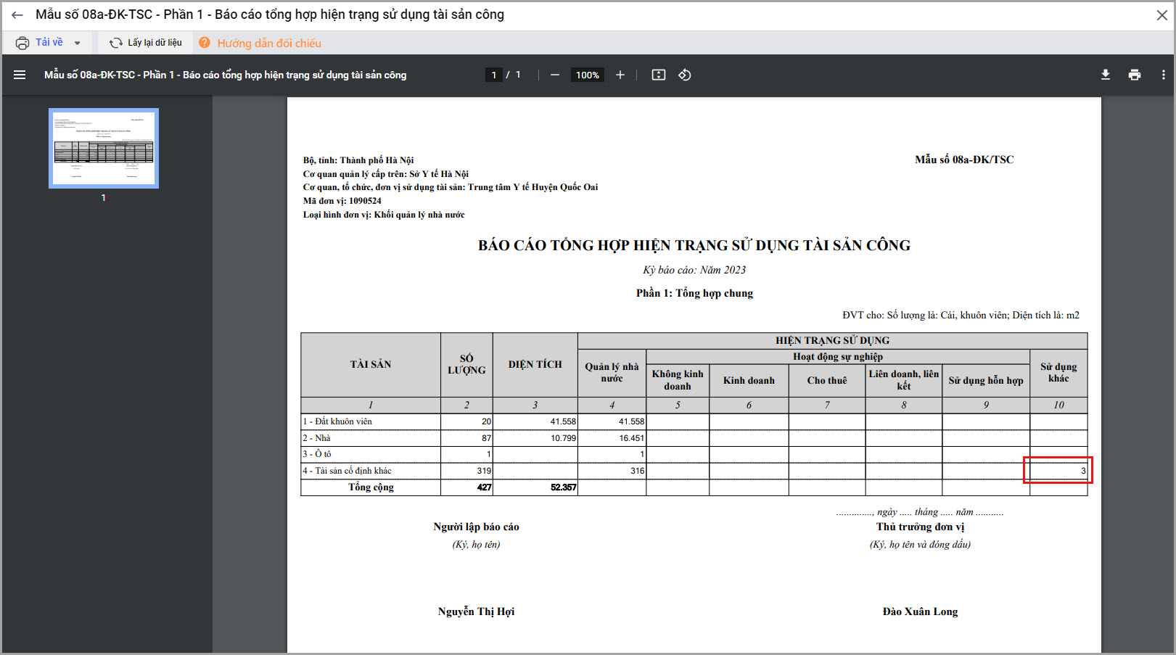Open the Hướng dẫn đối chiếu link

[x=269, y=44]
